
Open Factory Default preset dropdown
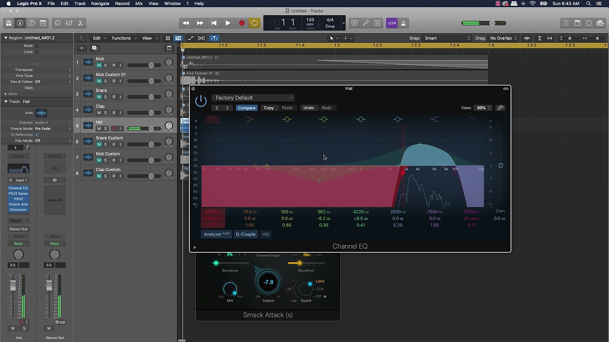pyautogui.click(x=253, y=98)
